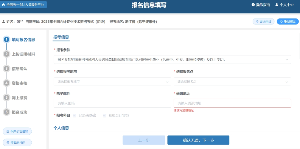Image resolution: width=300 pixels, height=149 pixels.
Task: Click the 个人中心 user icon
Action: point(277,5)
